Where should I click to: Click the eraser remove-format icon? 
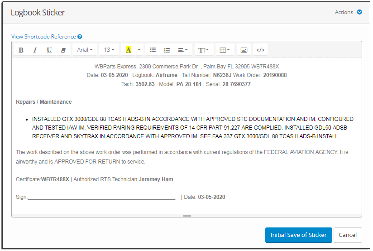[x=63, y=50]
